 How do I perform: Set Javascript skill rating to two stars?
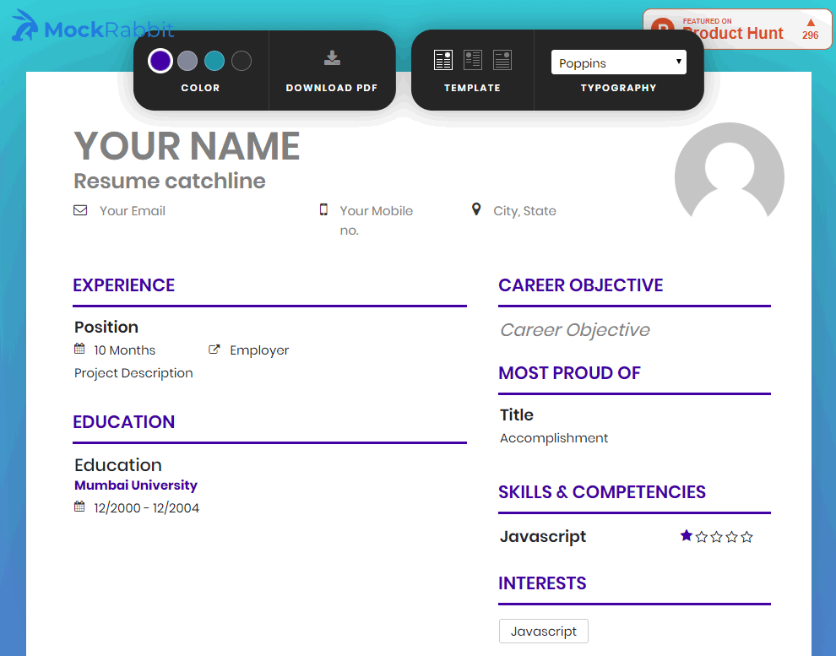(x=702, y=537)
